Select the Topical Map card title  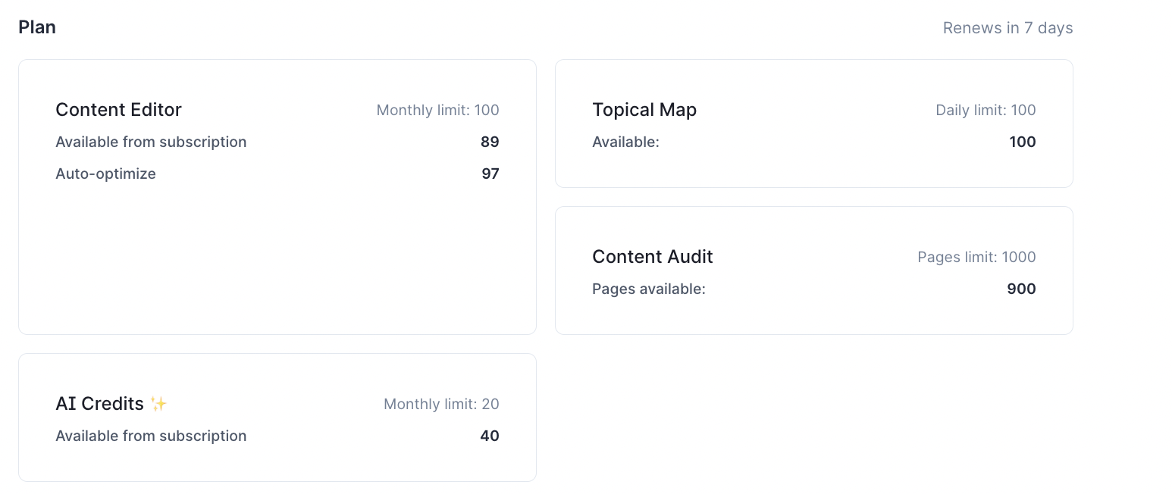point(644,110)
